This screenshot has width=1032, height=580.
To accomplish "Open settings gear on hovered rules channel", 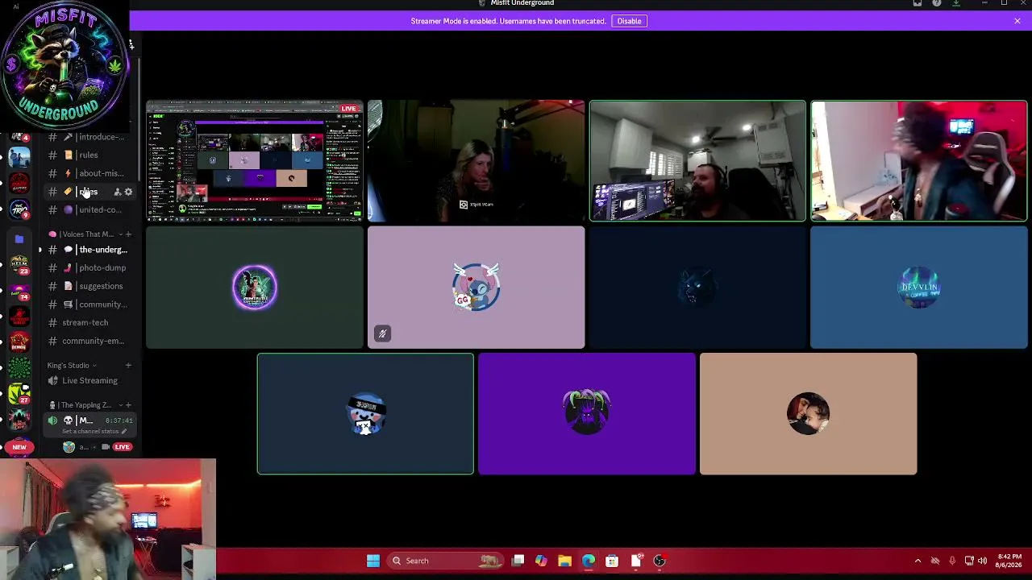I will [128, 192].
